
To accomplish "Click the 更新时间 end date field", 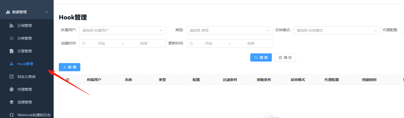I will click(x=251, y=43).
